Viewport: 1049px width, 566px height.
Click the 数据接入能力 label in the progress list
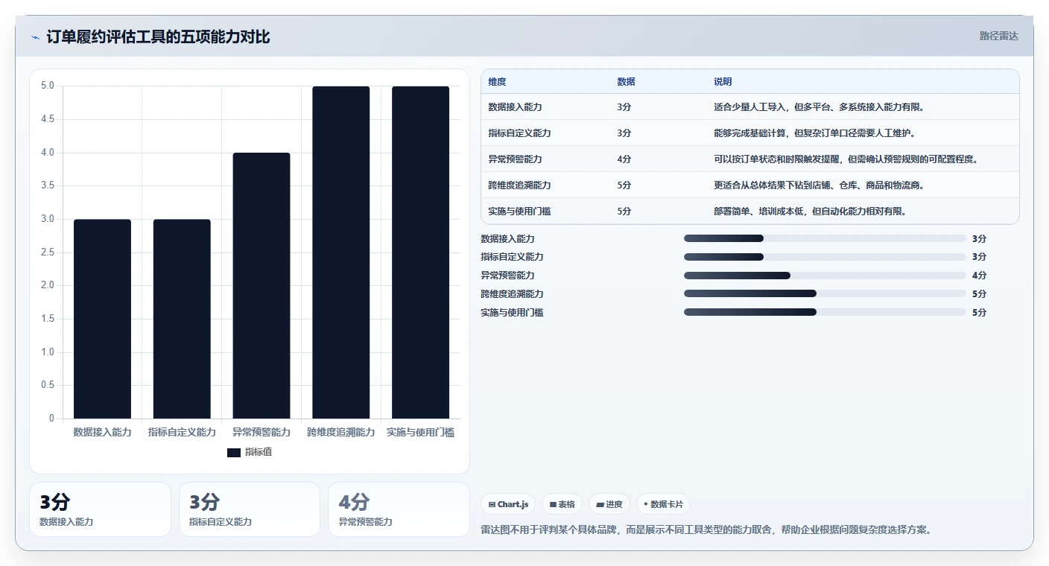[x=507, y=238]
